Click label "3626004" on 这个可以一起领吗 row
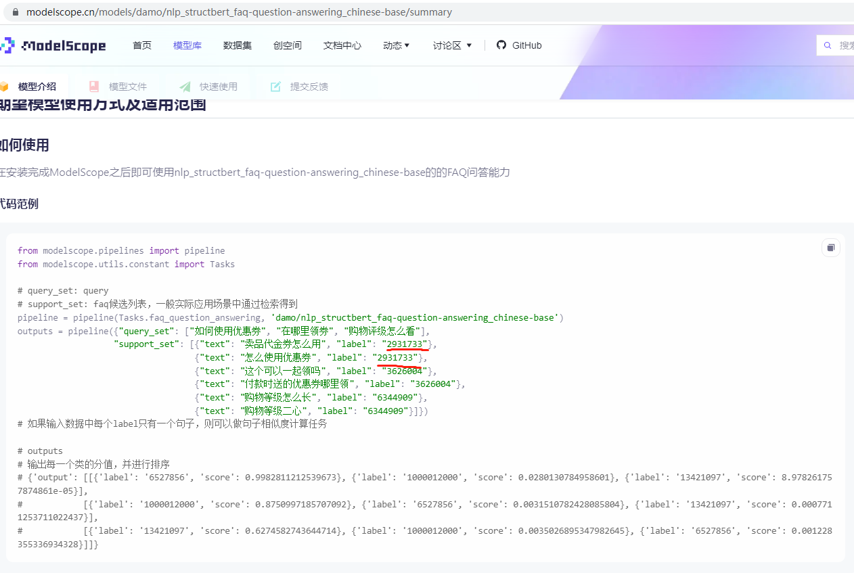Screen dimensions: 854x573 [404, 371]
